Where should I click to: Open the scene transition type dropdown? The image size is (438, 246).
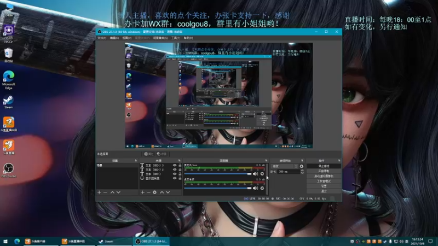click(285, 166)
